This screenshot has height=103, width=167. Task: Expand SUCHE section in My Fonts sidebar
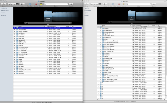pyautogui.click(x=84, y=15)
